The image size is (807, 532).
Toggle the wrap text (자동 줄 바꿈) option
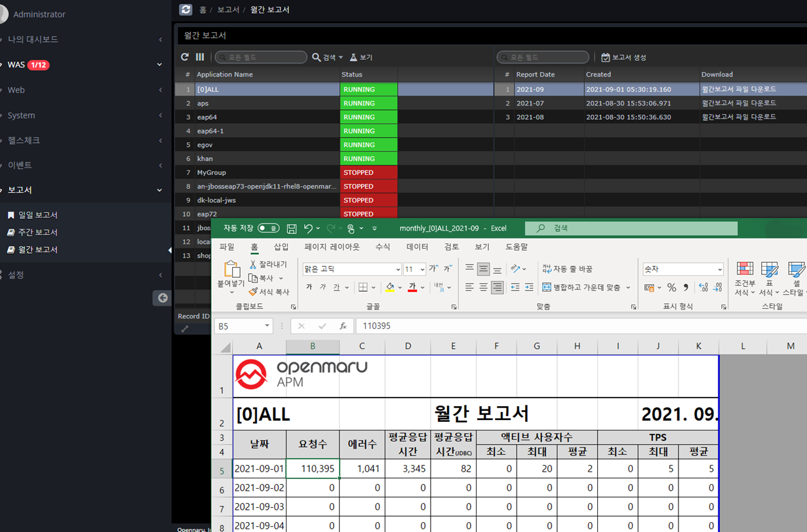tap(567, 269)
